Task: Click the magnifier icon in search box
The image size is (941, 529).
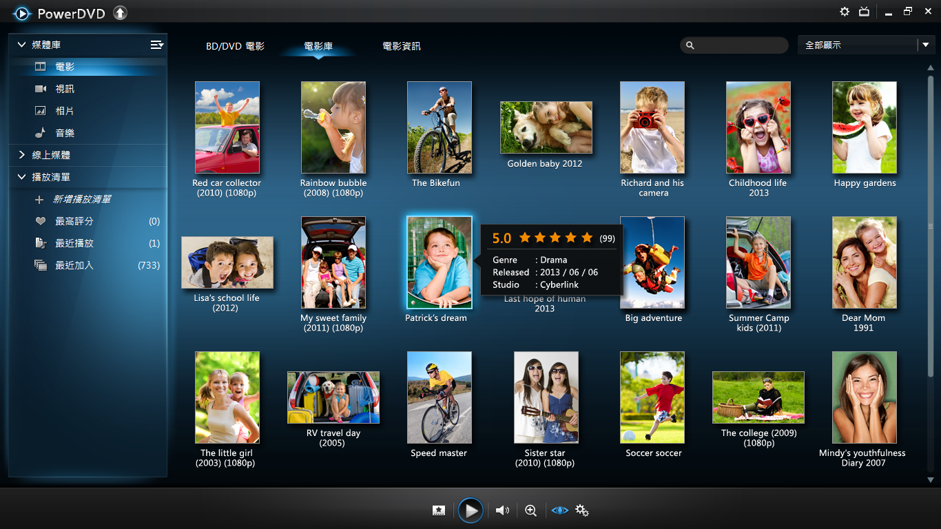Action: pos(690,45)
